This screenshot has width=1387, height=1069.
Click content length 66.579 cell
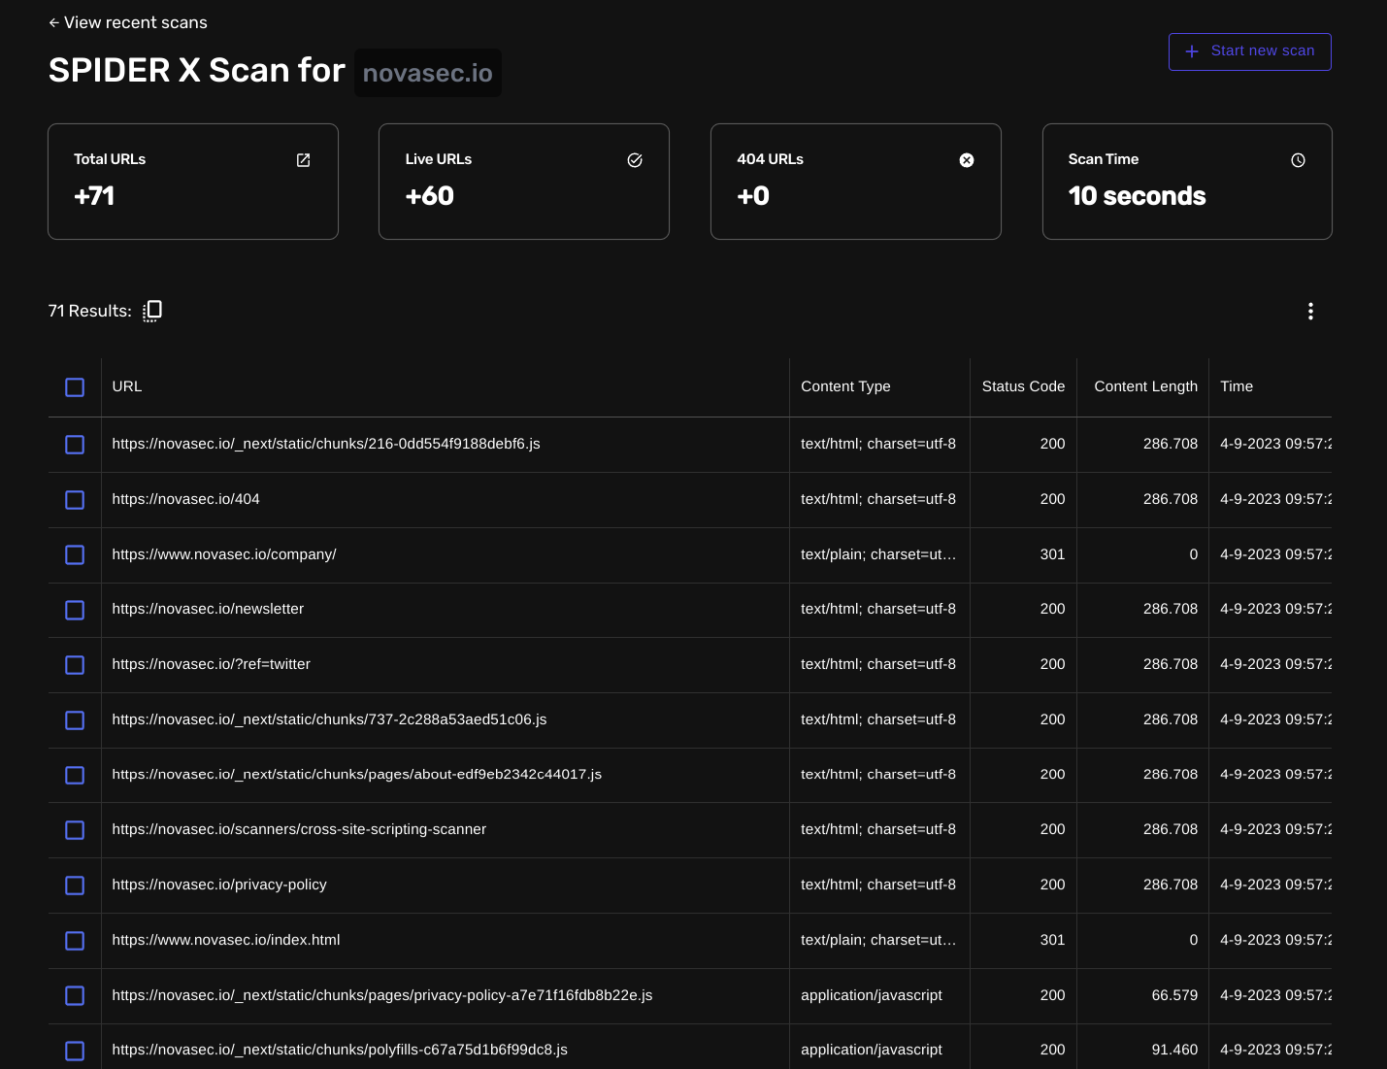[1174, 995]
